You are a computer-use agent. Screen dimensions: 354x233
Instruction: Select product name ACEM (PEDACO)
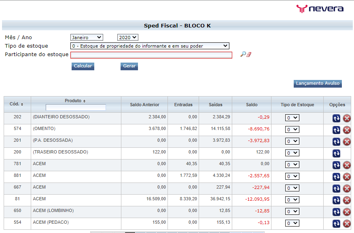pyautogui.click(x=51, y=222)
